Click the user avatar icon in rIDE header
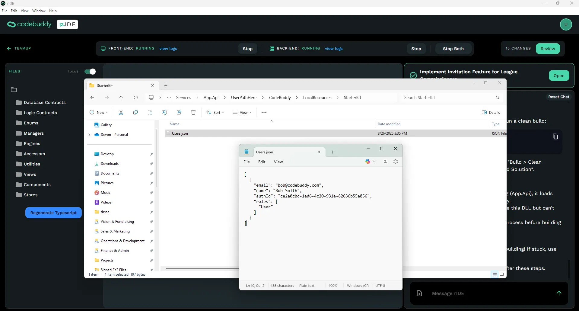 pyautogui.click(x=566, y=24)
